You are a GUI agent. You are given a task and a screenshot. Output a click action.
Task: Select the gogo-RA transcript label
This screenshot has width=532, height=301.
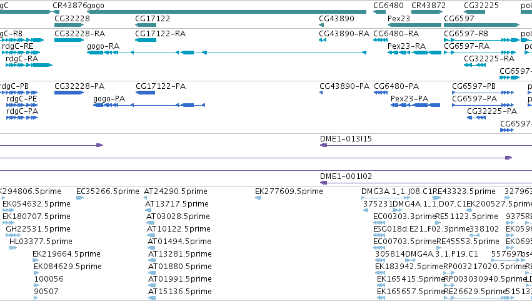coord(103,46)
